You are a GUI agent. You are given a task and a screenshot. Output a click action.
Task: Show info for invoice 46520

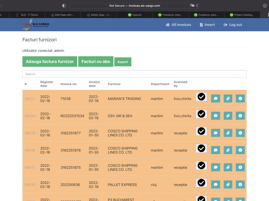click(240, 116)
